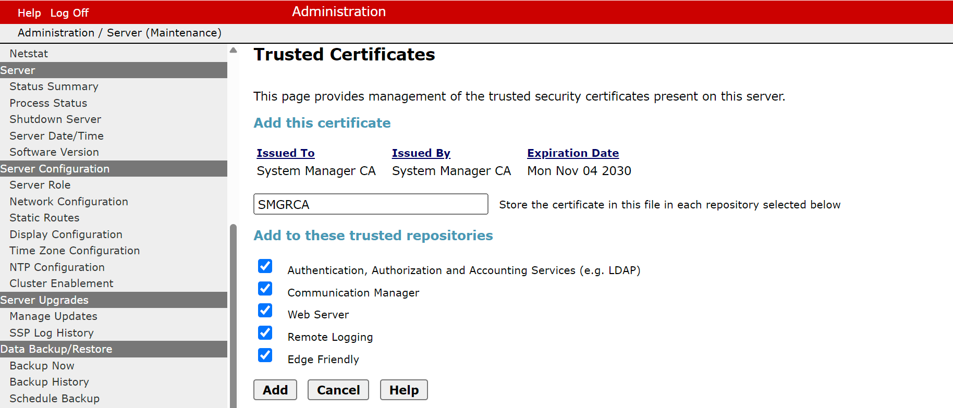Open Help button below repositories
Image resolution: width=953 pixels, height=408 pixels.
404,390
